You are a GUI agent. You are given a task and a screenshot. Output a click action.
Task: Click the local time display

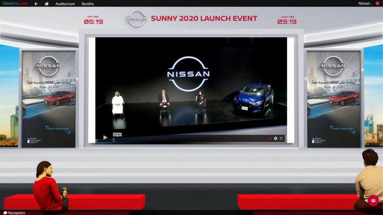287,20
